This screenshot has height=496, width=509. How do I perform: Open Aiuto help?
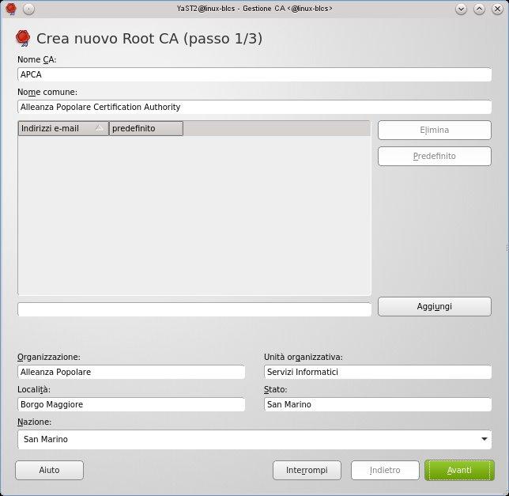click(49, 470)
